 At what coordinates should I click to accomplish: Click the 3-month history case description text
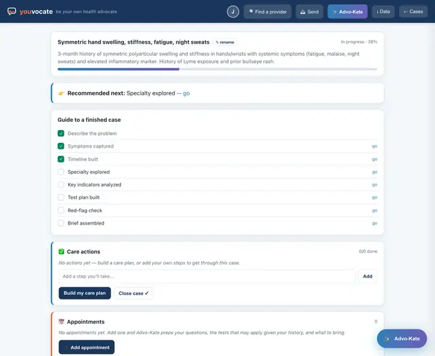(209, 58)
